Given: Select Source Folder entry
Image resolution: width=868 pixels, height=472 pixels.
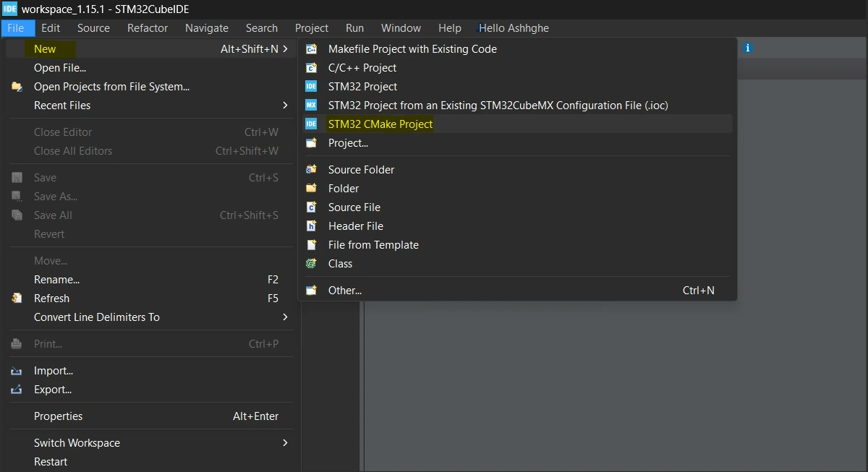Looking at the screenshot, I should [517, 170].
